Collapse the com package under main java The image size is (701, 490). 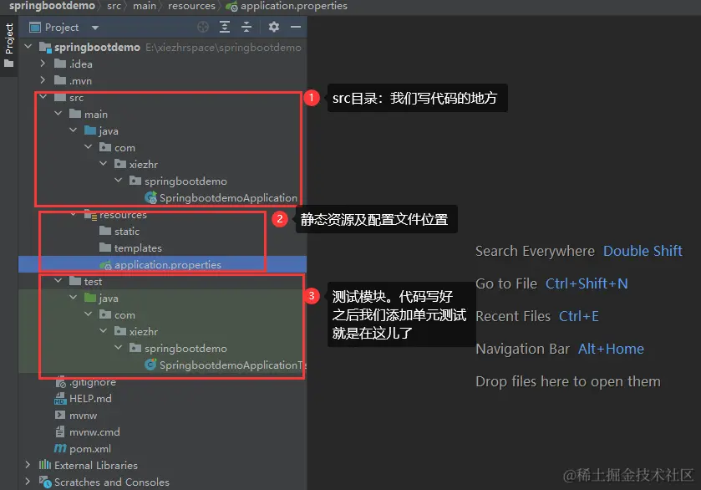[x=89, y=147]
